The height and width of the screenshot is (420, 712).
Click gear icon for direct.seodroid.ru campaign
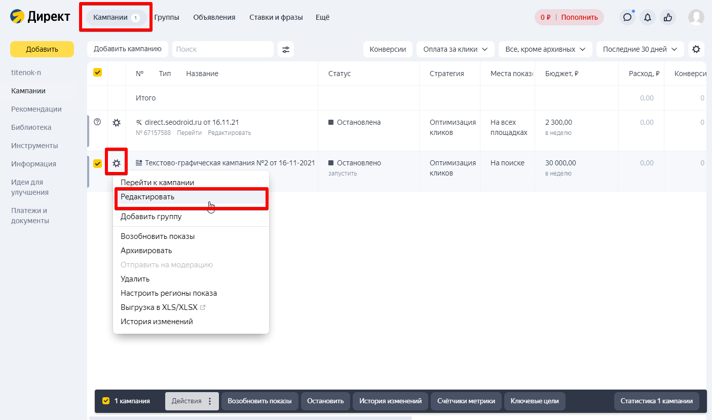[x=117, y=123]
